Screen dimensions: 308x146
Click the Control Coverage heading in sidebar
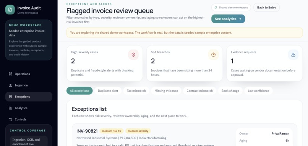click(28, 130)
